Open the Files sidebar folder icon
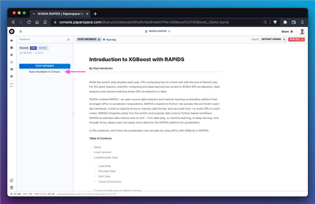Screen dimensions: 315x204 click(12, 41)
